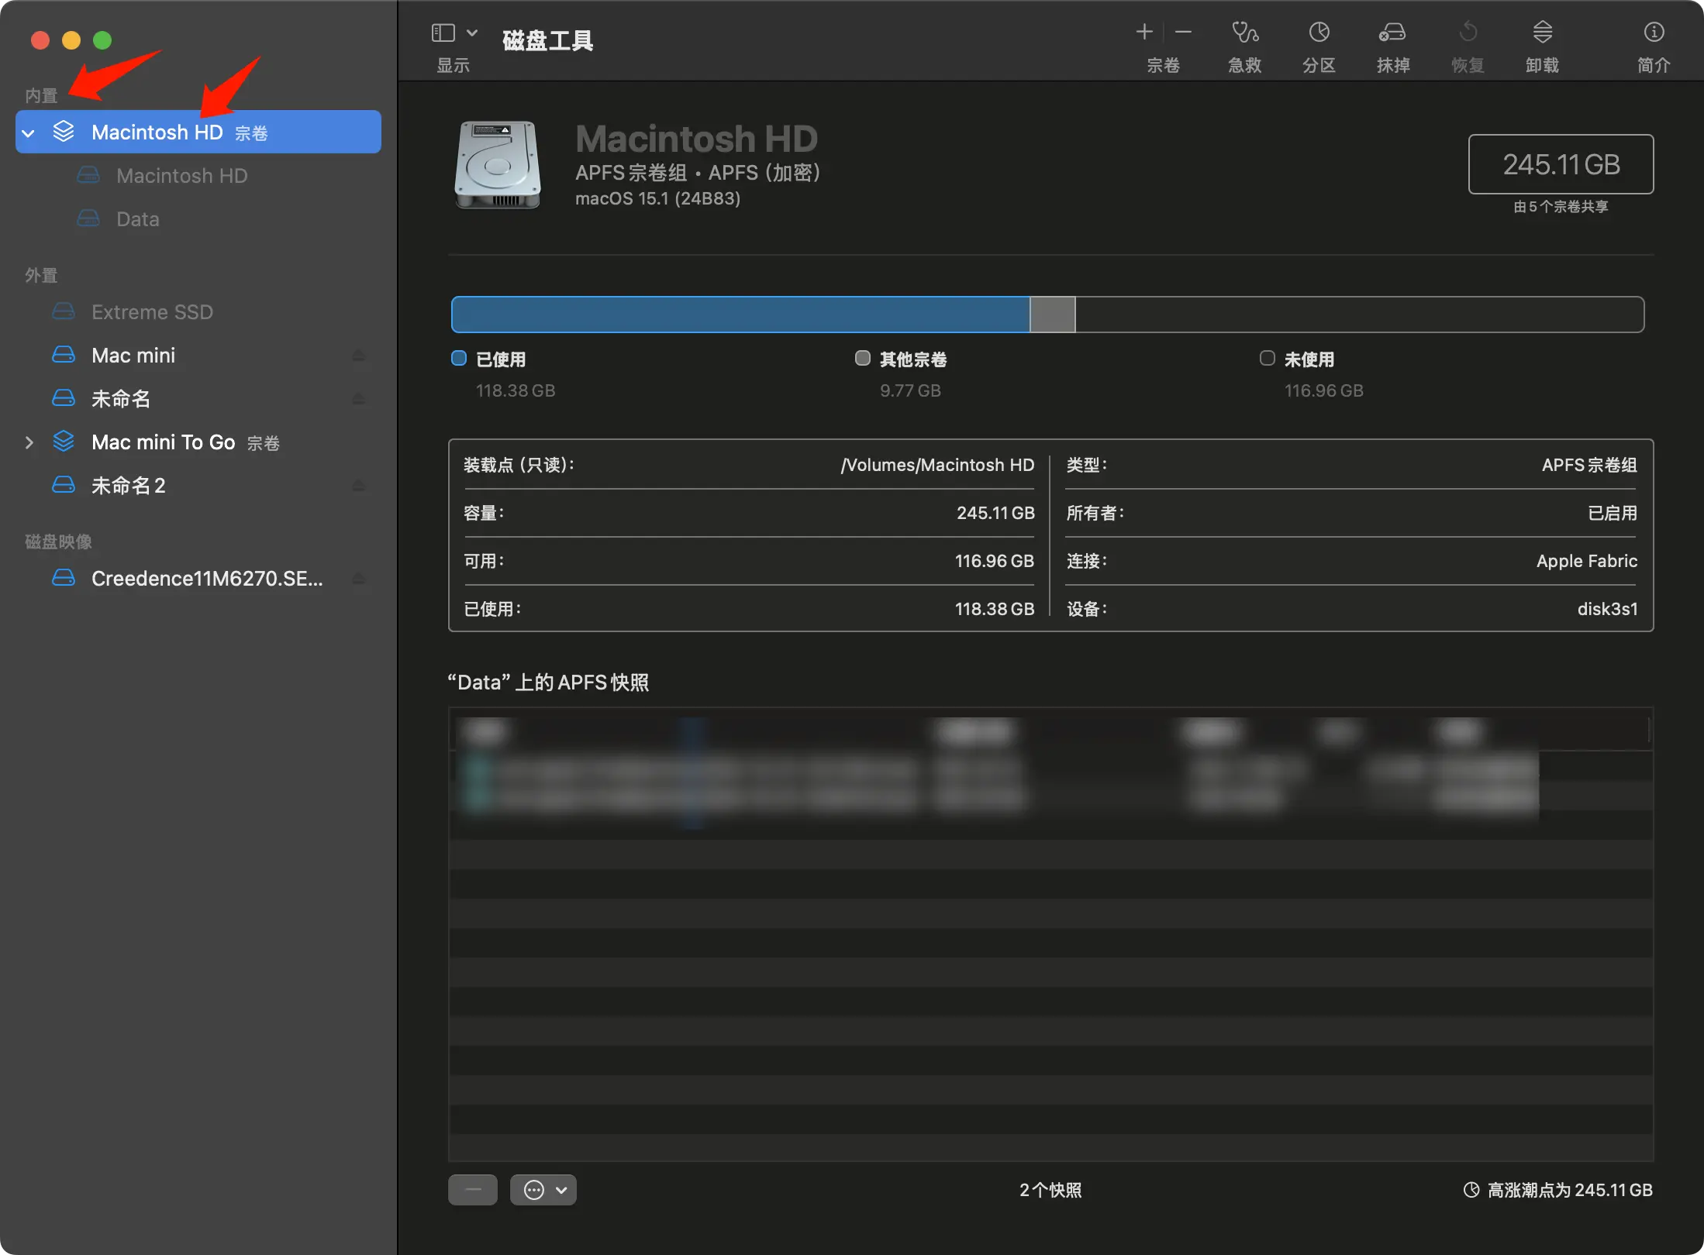Click the 其他宗卷 legend color marker
The image size is (1704, 1255).
pyautogui.click(x=863, y=358)
